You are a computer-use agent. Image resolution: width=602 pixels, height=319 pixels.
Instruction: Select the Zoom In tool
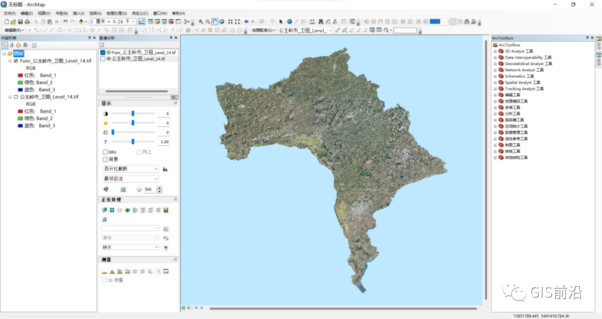pos(201,22)
